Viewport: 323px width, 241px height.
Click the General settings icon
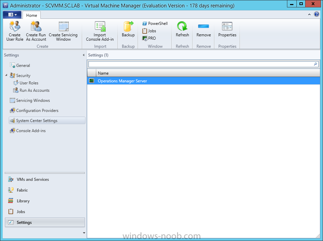coord(12,65)
